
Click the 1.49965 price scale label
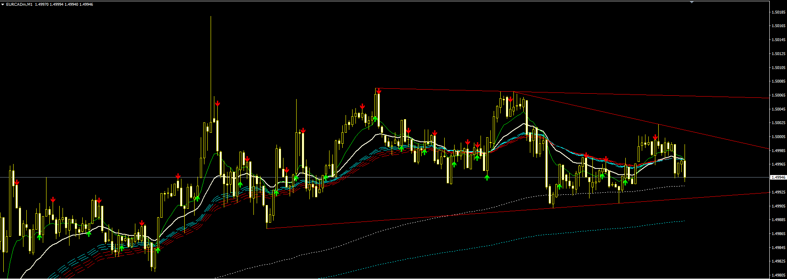[x=779, y=164]
